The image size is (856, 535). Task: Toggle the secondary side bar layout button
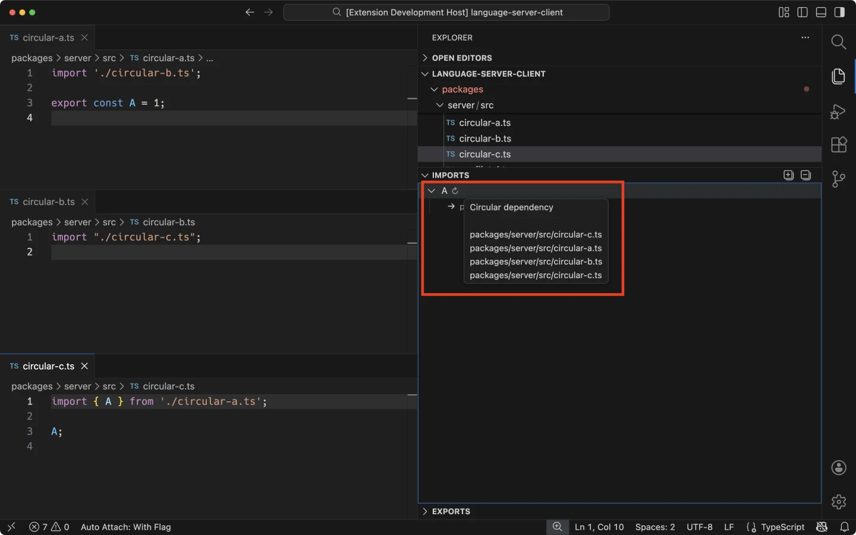point(839,12)
